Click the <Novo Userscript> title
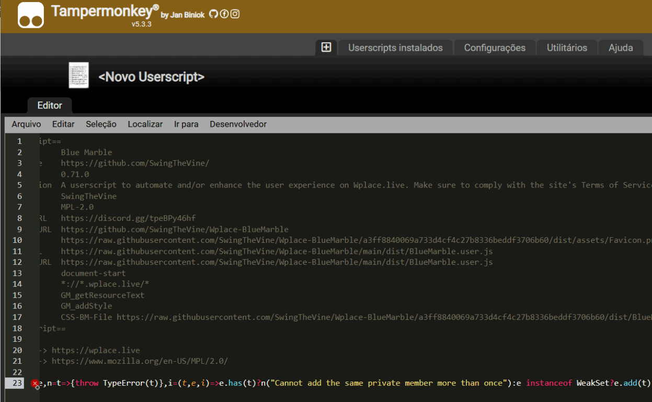 click(x=151, y=77)
